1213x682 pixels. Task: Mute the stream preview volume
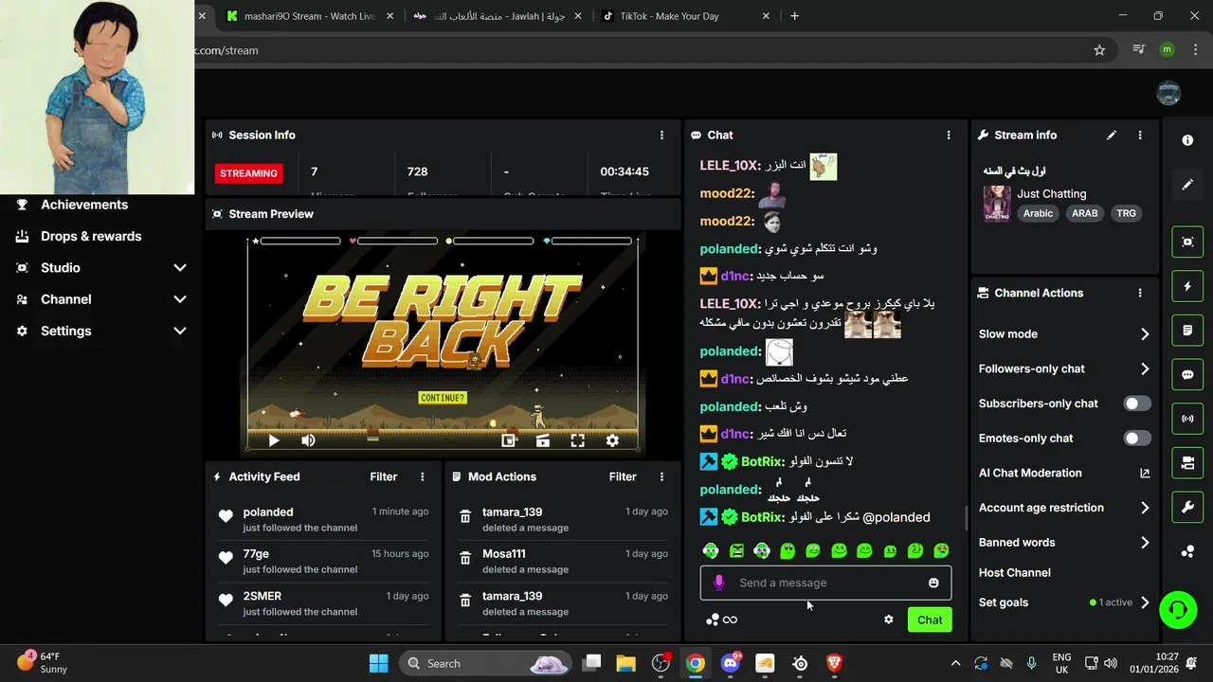(308, 440)
